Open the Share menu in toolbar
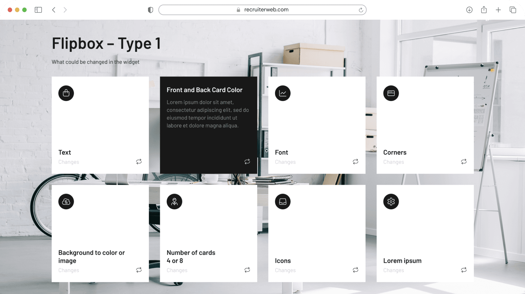This screenshot has height=294, width=525. (x=484, y=10)
